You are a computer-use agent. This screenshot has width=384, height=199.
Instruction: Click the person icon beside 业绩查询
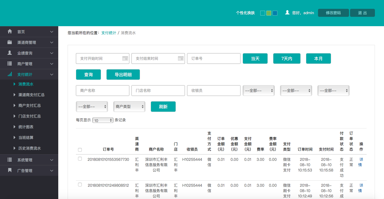[x=10, y=53]
